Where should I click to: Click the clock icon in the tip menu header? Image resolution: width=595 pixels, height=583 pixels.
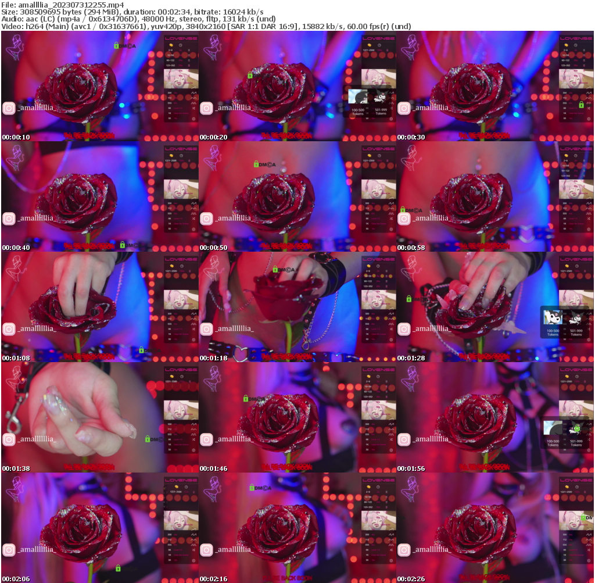pyautogui.click(x=180, y=45)
